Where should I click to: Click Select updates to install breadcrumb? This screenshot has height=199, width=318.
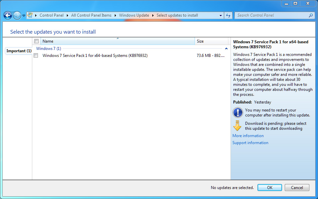point(177,15)
